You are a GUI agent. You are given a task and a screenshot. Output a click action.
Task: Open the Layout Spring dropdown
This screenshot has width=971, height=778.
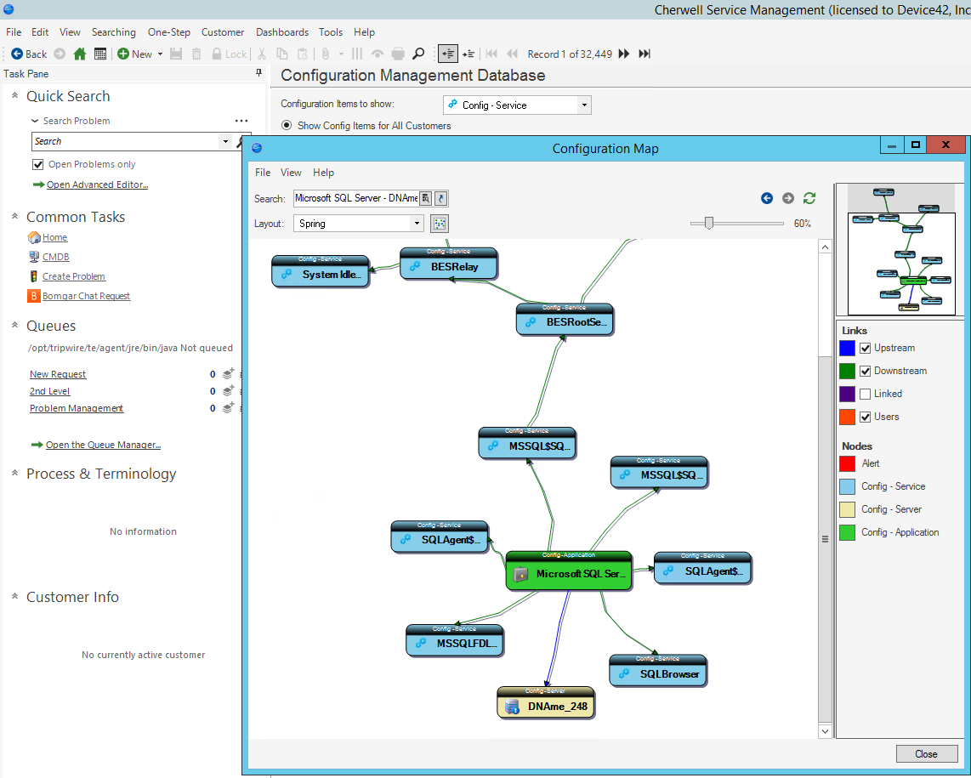(417, 224)
